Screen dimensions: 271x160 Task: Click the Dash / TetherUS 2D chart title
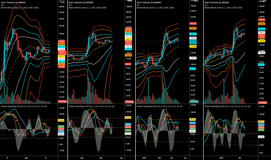coord(81,3)
